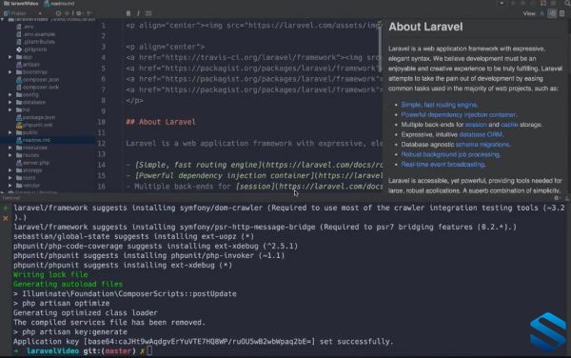
Task: Select the artisan file icon
Action: tap(19, 65)
